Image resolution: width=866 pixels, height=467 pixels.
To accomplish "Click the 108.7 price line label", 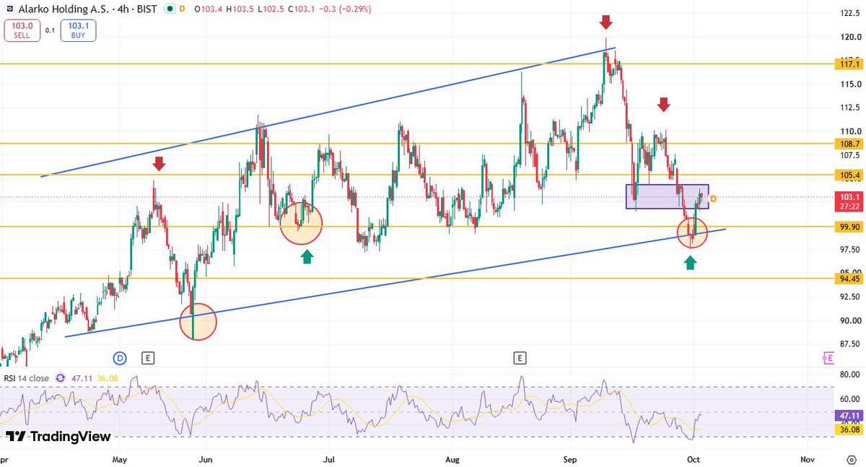I will [849, 144].
